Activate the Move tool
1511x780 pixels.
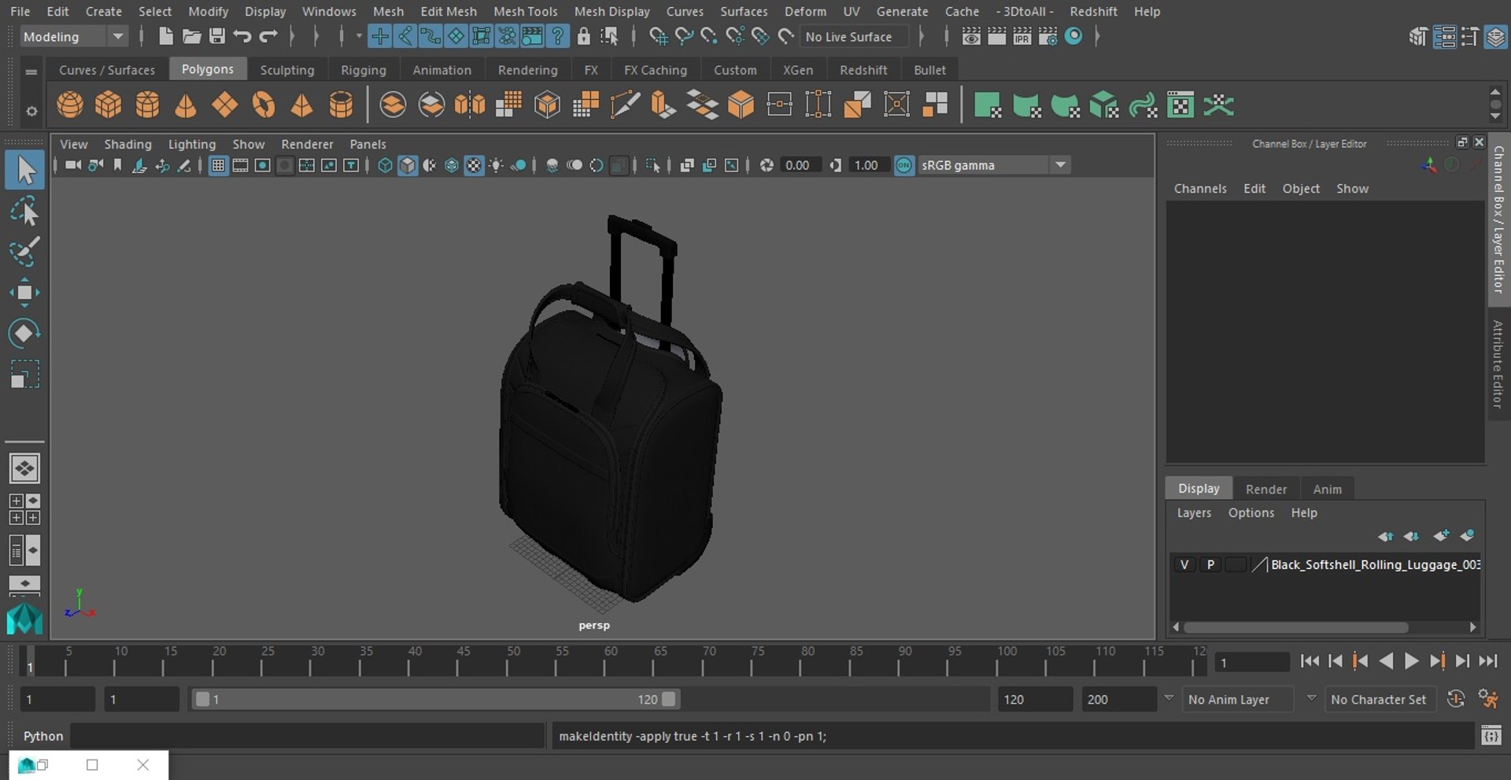25,293
